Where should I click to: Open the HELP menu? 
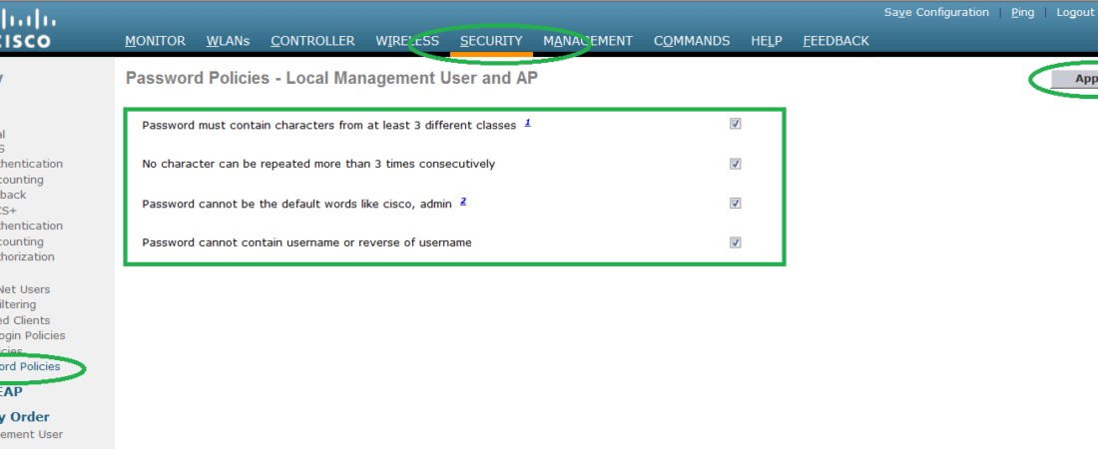pos(766,41)
